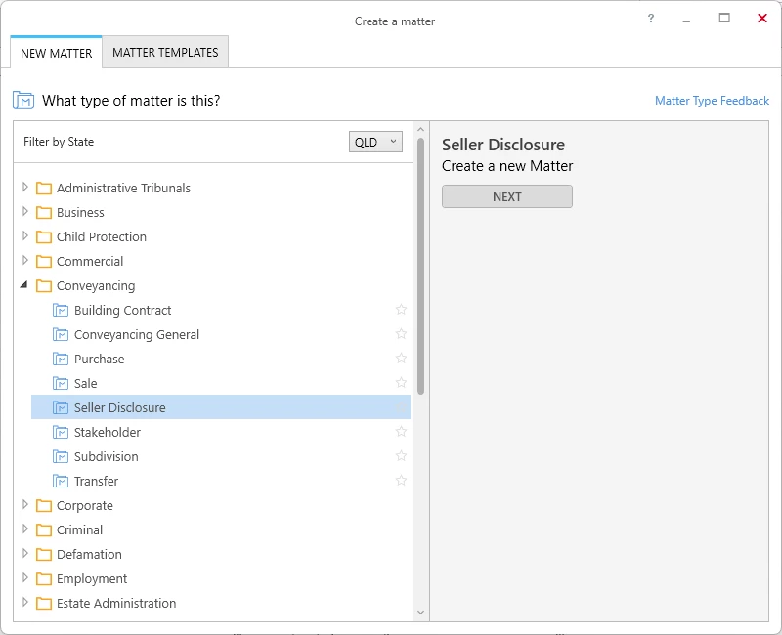Image resolution: width=782 pixels, height=635 pixels.
Task: Open the Matter Type Feedback link
Action: 712,101
